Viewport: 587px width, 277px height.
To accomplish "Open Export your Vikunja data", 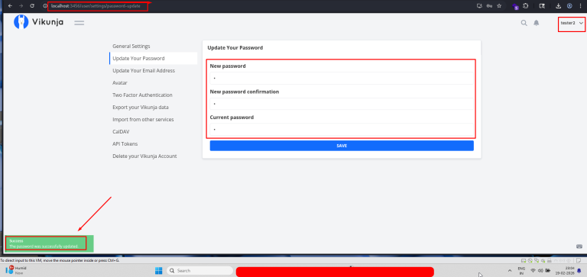I will [141, 108].
